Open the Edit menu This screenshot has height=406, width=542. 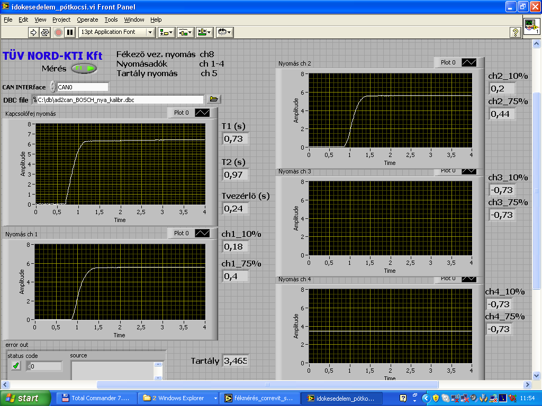point(23,20)
